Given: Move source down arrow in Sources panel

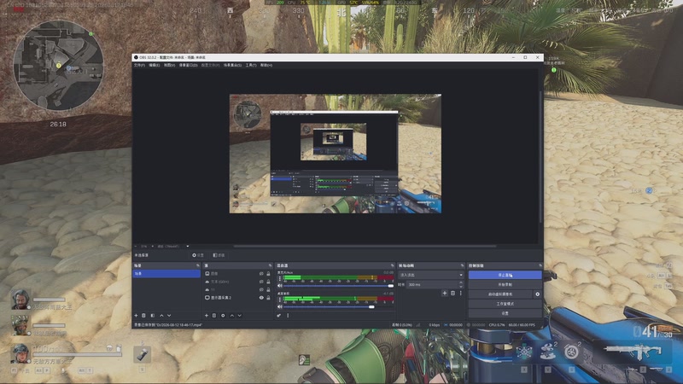Looking at the screenshot, I should point(240,315).
